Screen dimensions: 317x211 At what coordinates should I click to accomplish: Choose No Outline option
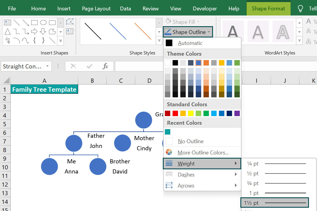click(202, 141)
